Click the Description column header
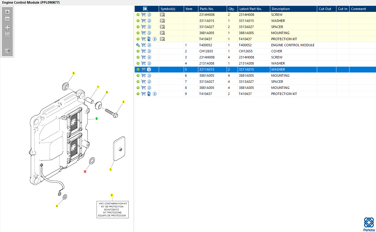The image size is (376, 232). click(281, 9)
